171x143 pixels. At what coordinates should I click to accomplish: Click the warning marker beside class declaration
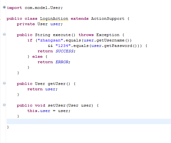(0, 19)
